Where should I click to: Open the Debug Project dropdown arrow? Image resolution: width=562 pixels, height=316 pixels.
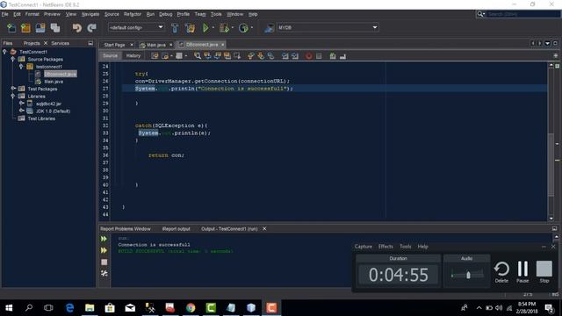click(x=232, y=27)
